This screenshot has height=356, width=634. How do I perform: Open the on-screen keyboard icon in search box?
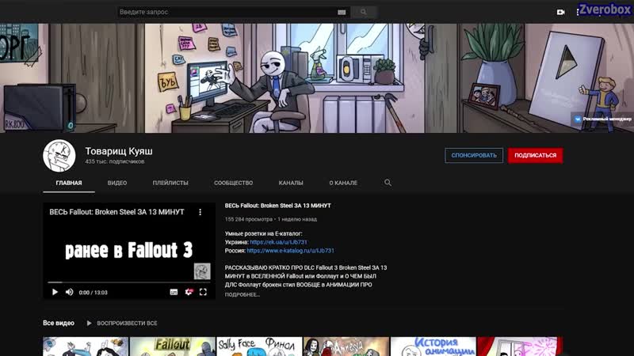click(x=342, y=12)
